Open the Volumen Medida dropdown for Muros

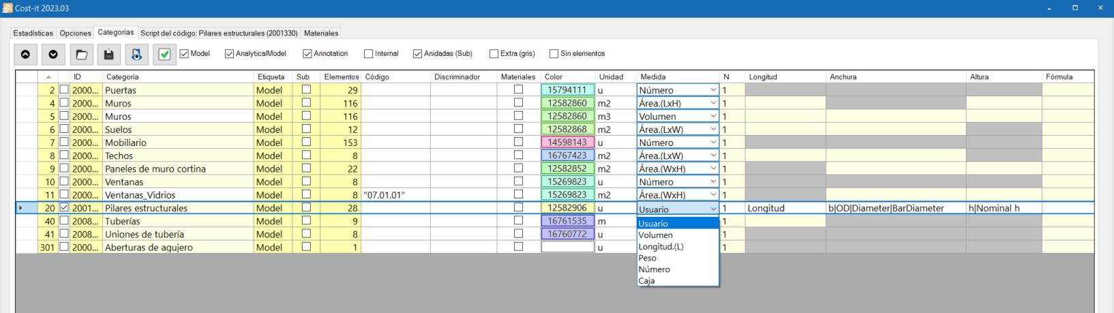click(713, 116)
